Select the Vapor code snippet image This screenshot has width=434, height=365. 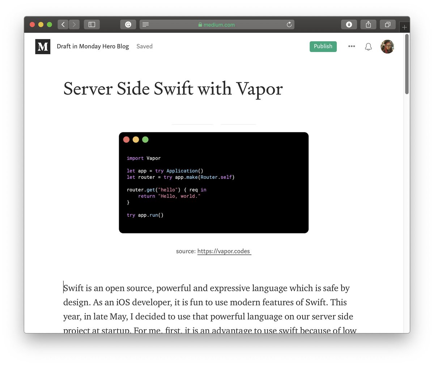pyautogui.click(x=214, y=182)
